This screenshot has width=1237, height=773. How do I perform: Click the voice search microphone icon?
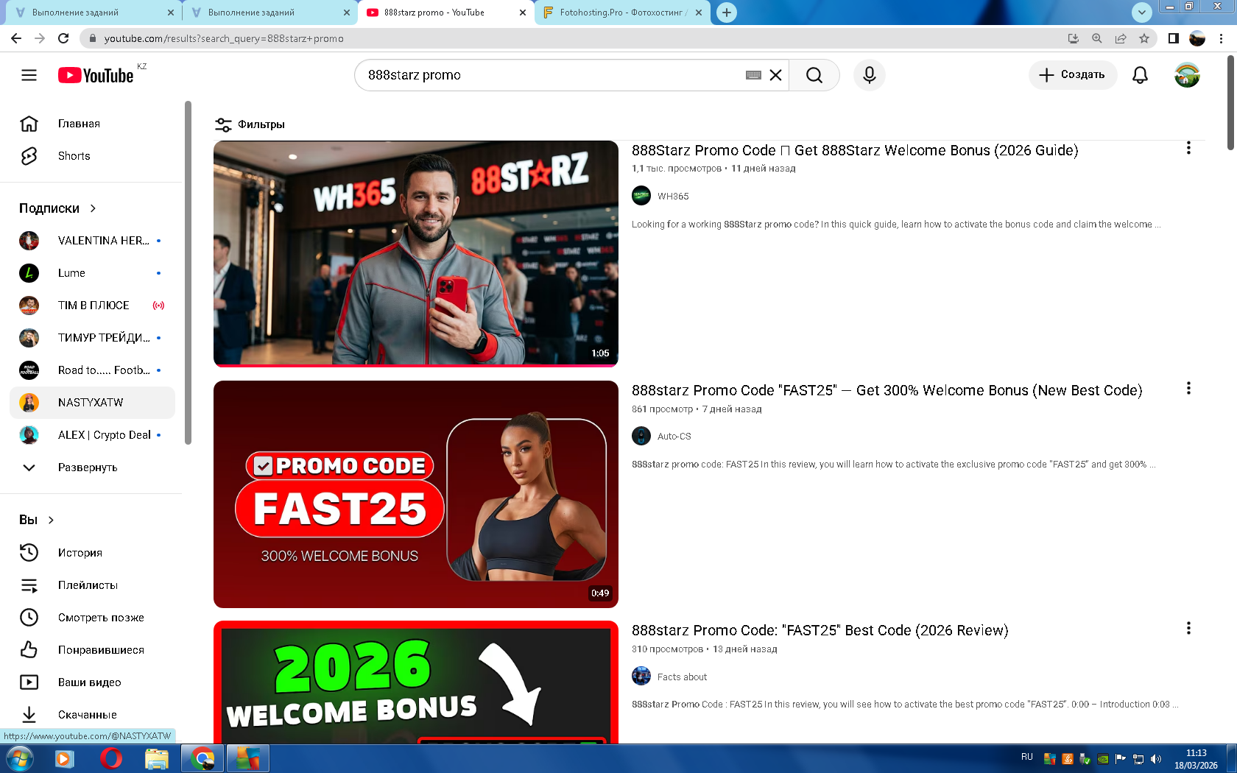(x=869, y=75)
